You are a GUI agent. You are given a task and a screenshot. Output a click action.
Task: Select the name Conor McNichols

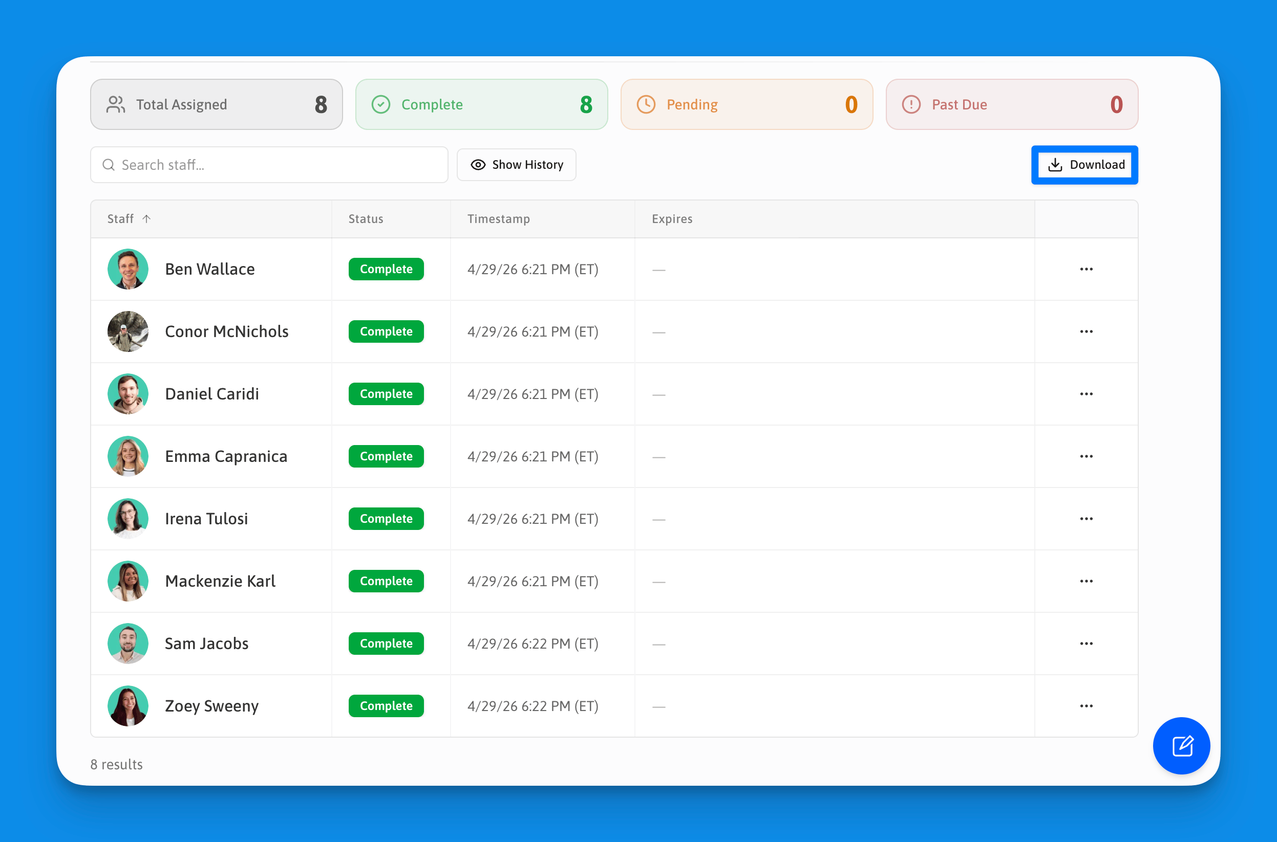pyautogui.click(x=226, y=331)
